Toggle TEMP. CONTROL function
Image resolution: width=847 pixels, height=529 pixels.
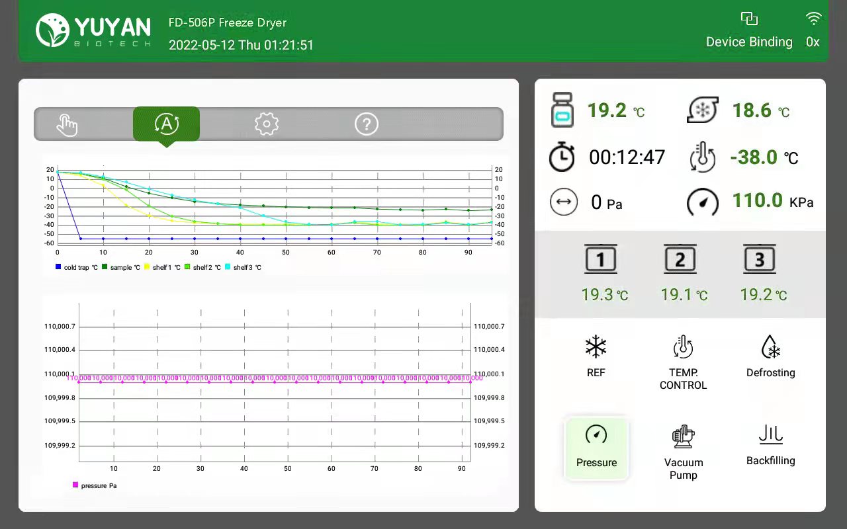click(x=683, y=348)
